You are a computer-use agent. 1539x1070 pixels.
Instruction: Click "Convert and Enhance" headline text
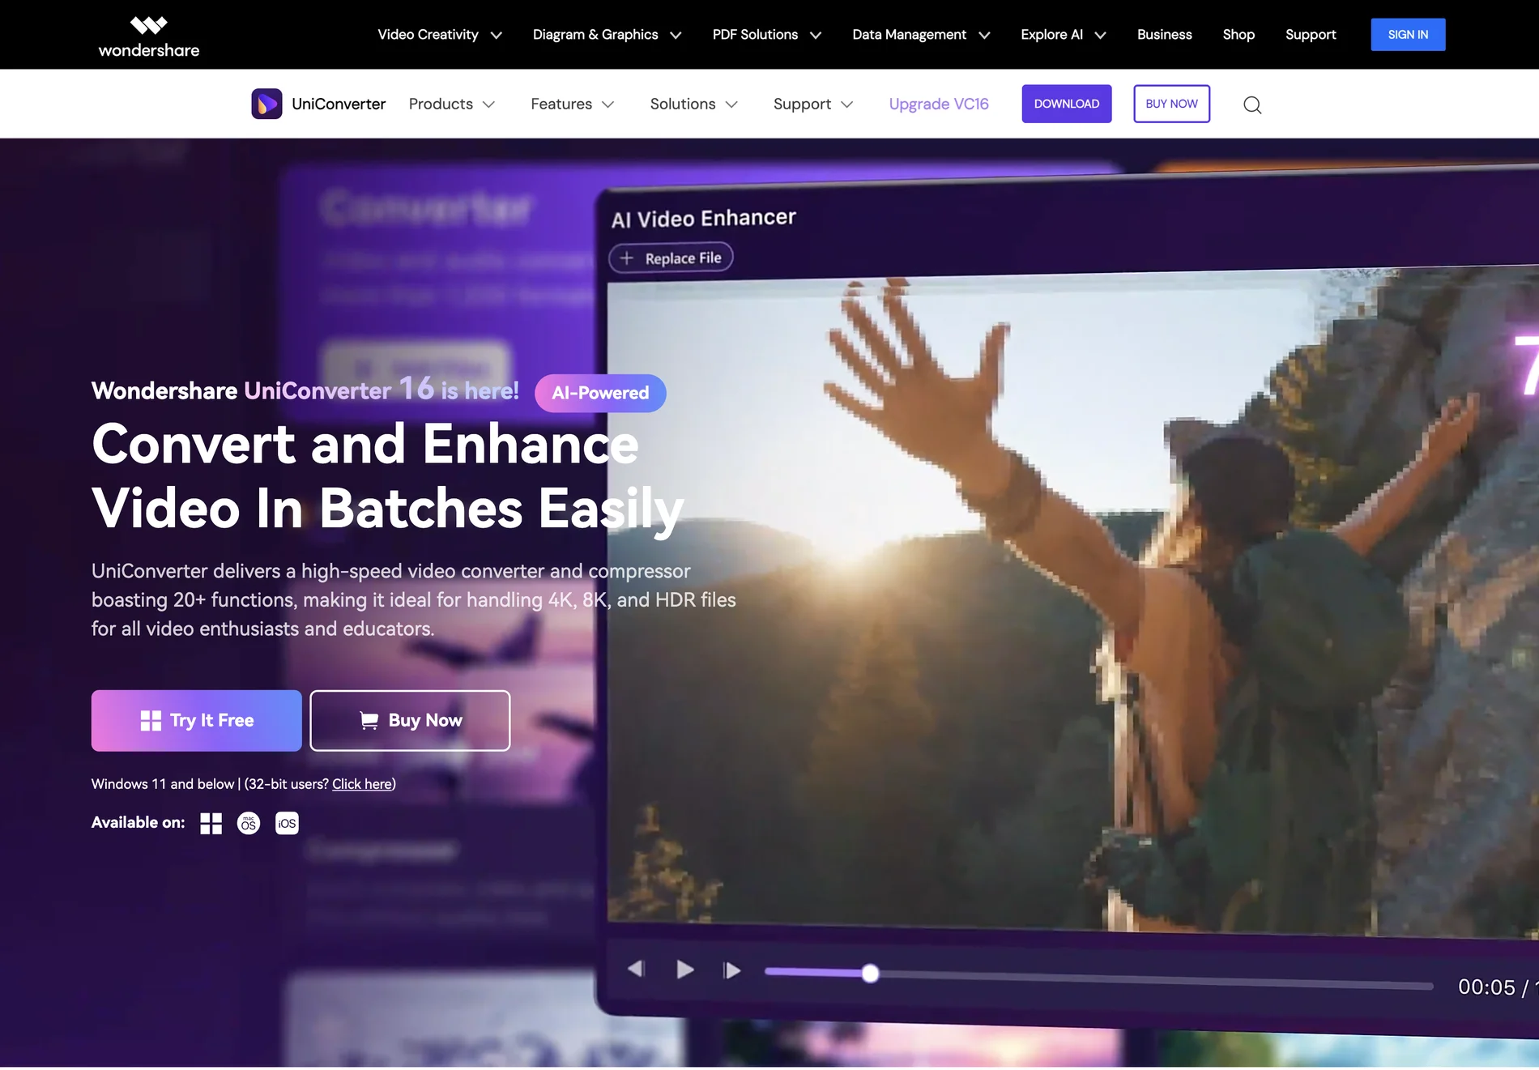click(x=365, y=444)
